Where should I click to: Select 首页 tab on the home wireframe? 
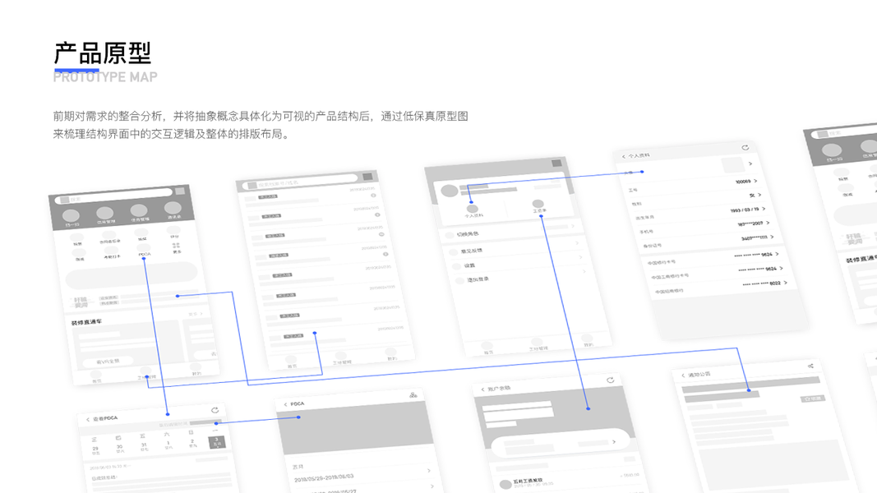point(96,377)
